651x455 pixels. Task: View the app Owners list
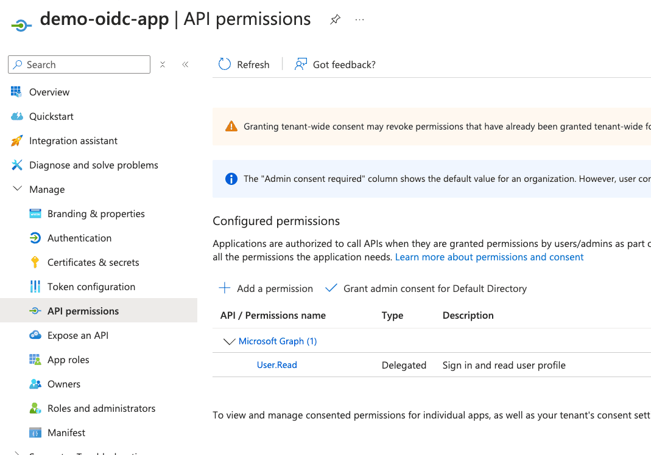pos(65,384)
